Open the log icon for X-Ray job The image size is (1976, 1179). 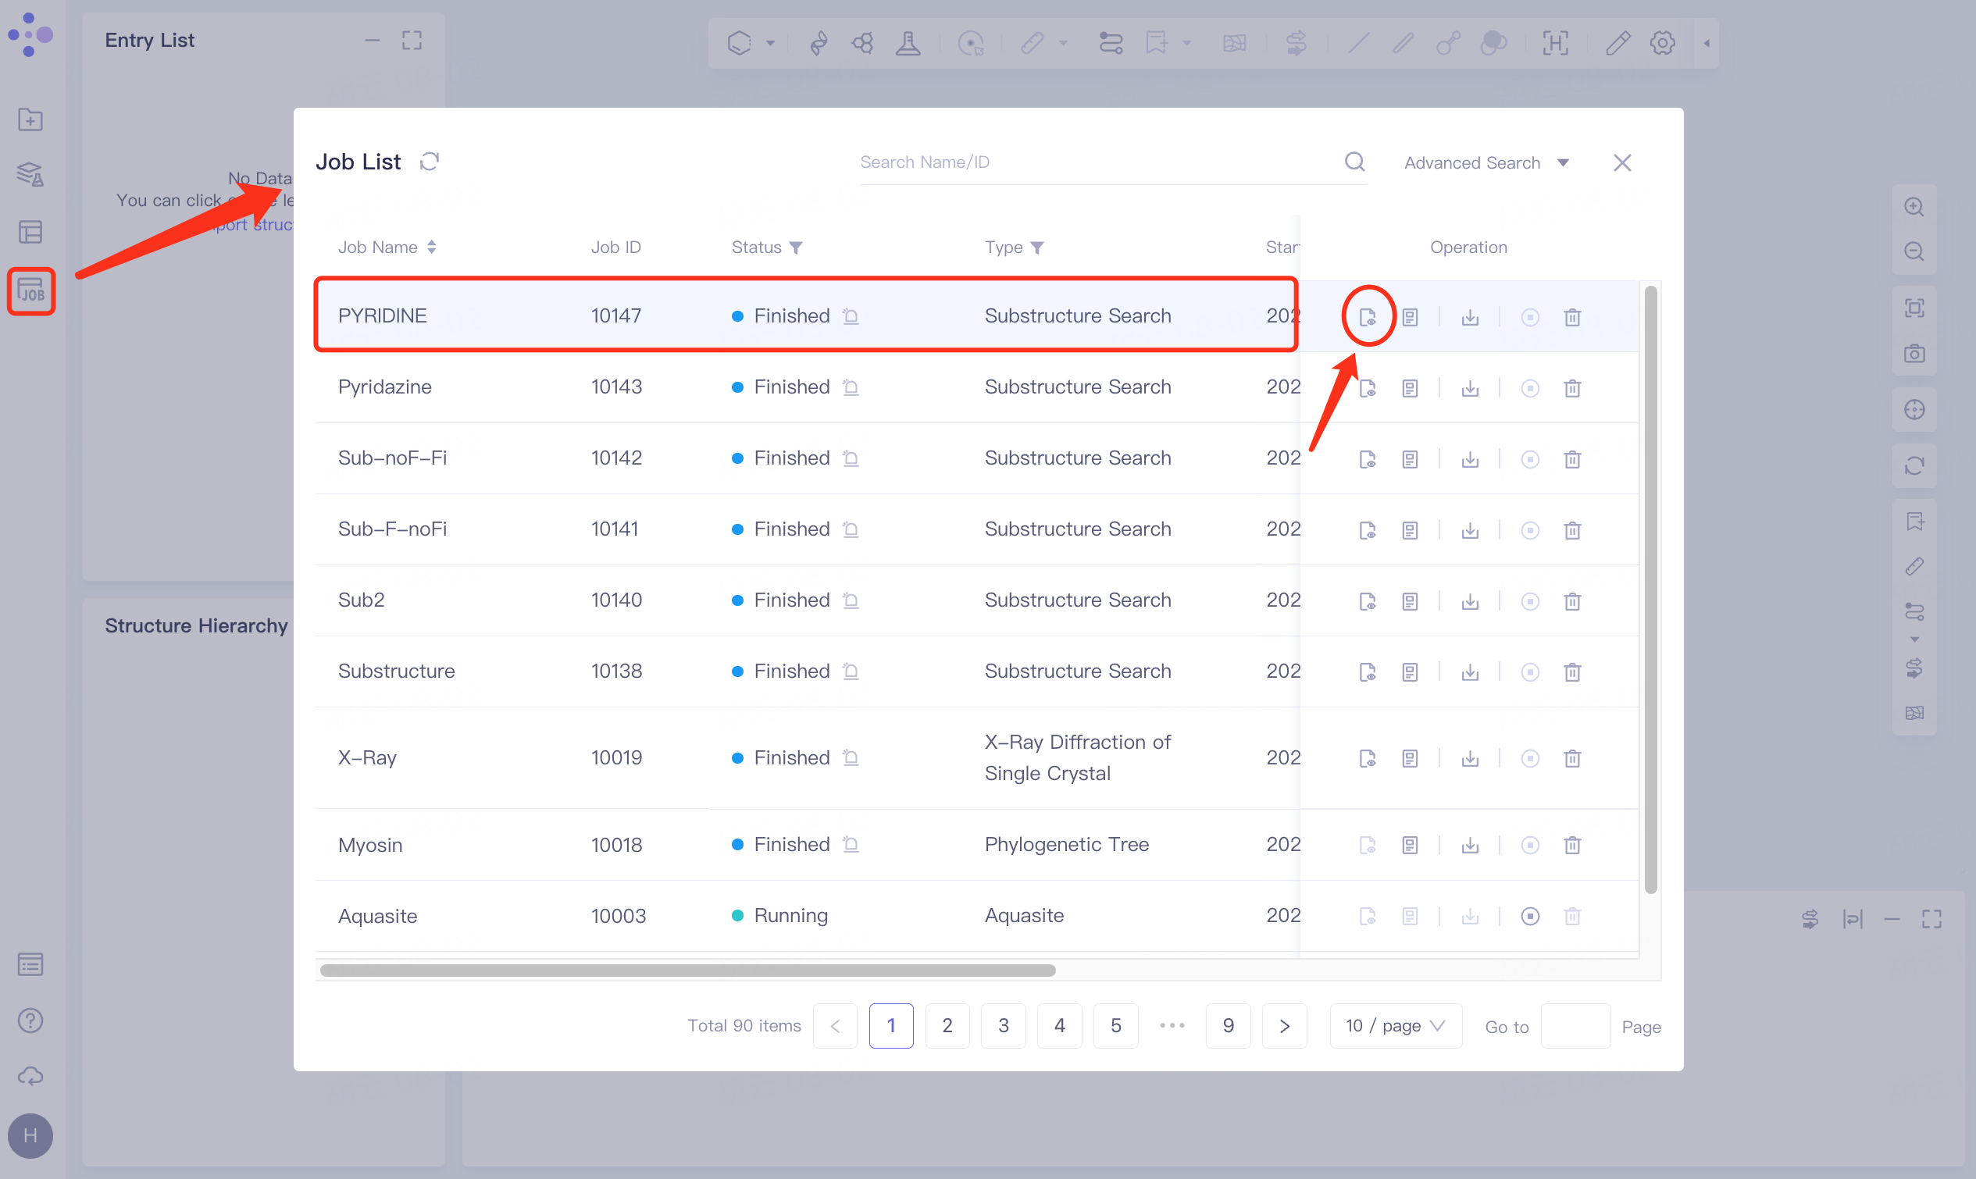[x=1410, y=759]
